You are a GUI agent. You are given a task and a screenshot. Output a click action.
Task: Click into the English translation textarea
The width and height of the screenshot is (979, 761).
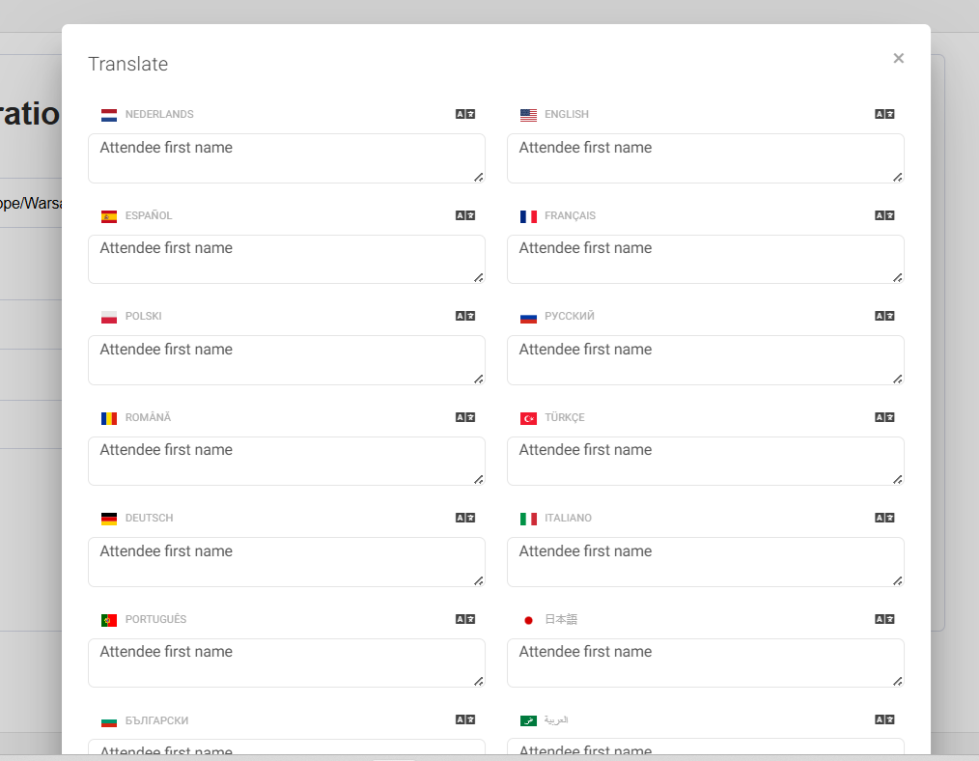(x=705, y=158)
